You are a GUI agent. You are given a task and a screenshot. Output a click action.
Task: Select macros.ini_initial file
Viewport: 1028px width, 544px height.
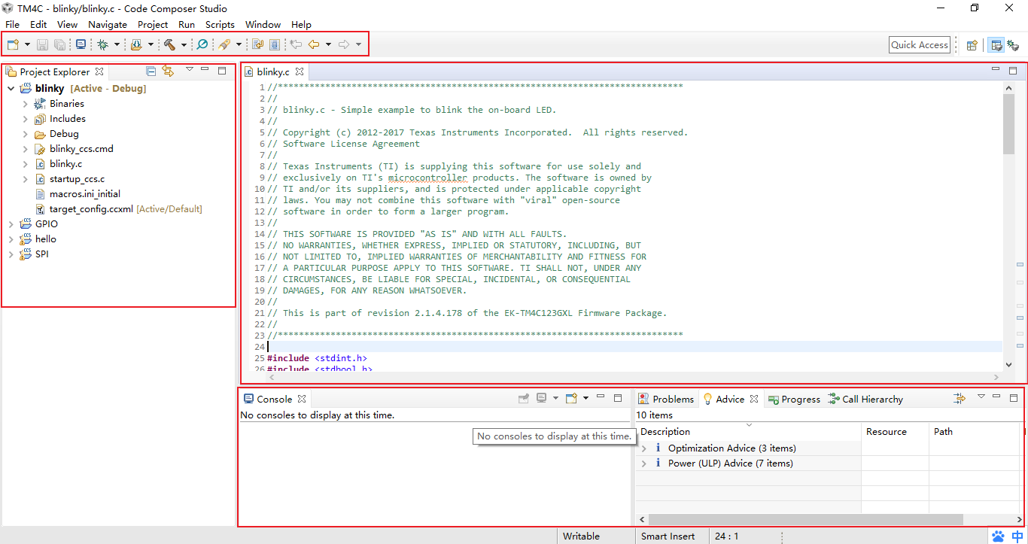(85, 194)
